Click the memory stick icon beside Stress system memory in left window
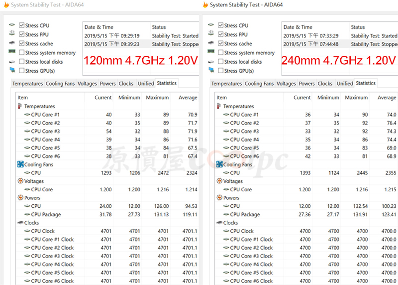This screenshot has width=398, height=285. click(12, 52)
